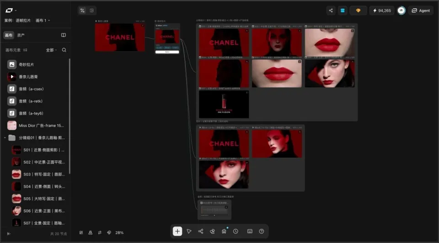
Task: Open the 94,265 credits balance
Action: [382, 11]
